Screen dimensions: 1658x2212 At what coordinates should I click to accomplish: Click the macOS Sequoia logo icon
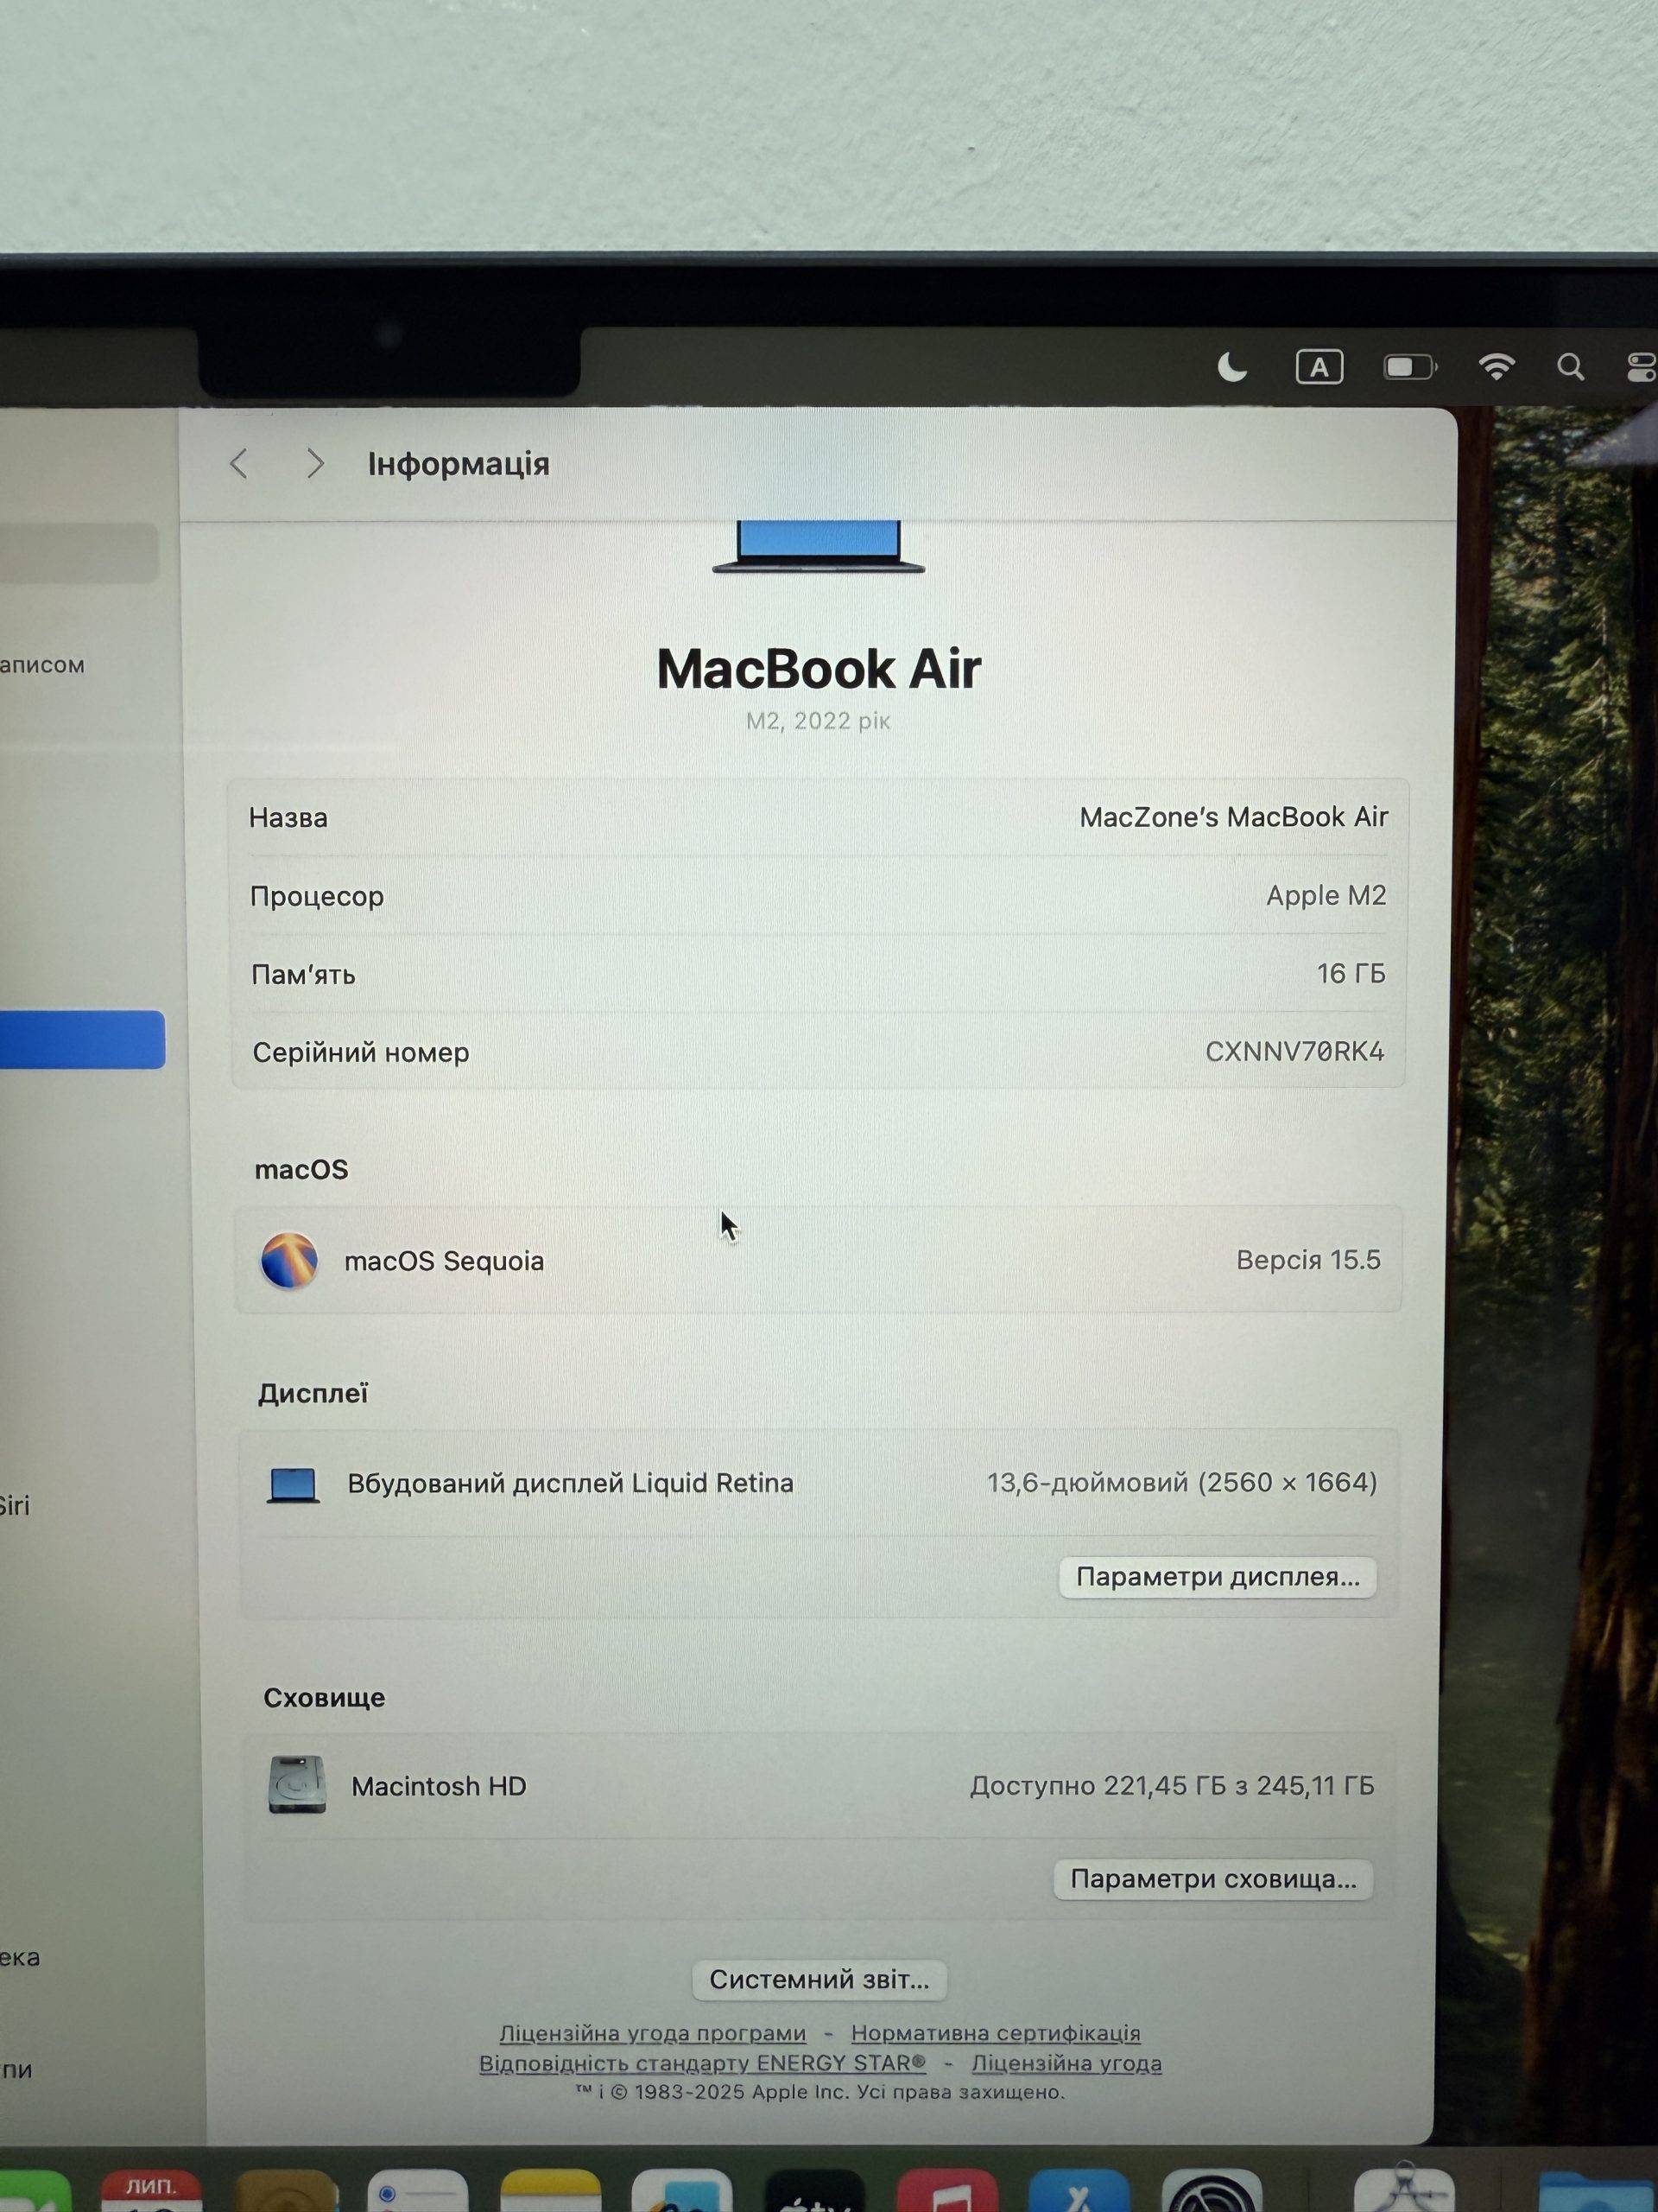coord(290,1261)
